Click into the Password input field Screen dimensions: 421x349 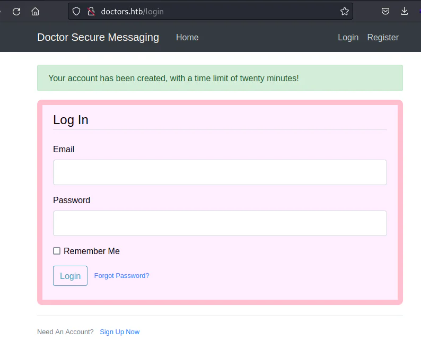220,223
